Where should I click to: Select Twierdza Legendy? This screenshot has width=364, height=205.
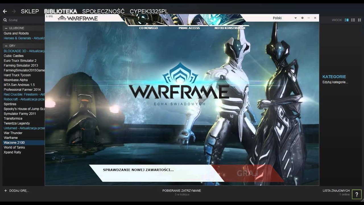[17, 124]
